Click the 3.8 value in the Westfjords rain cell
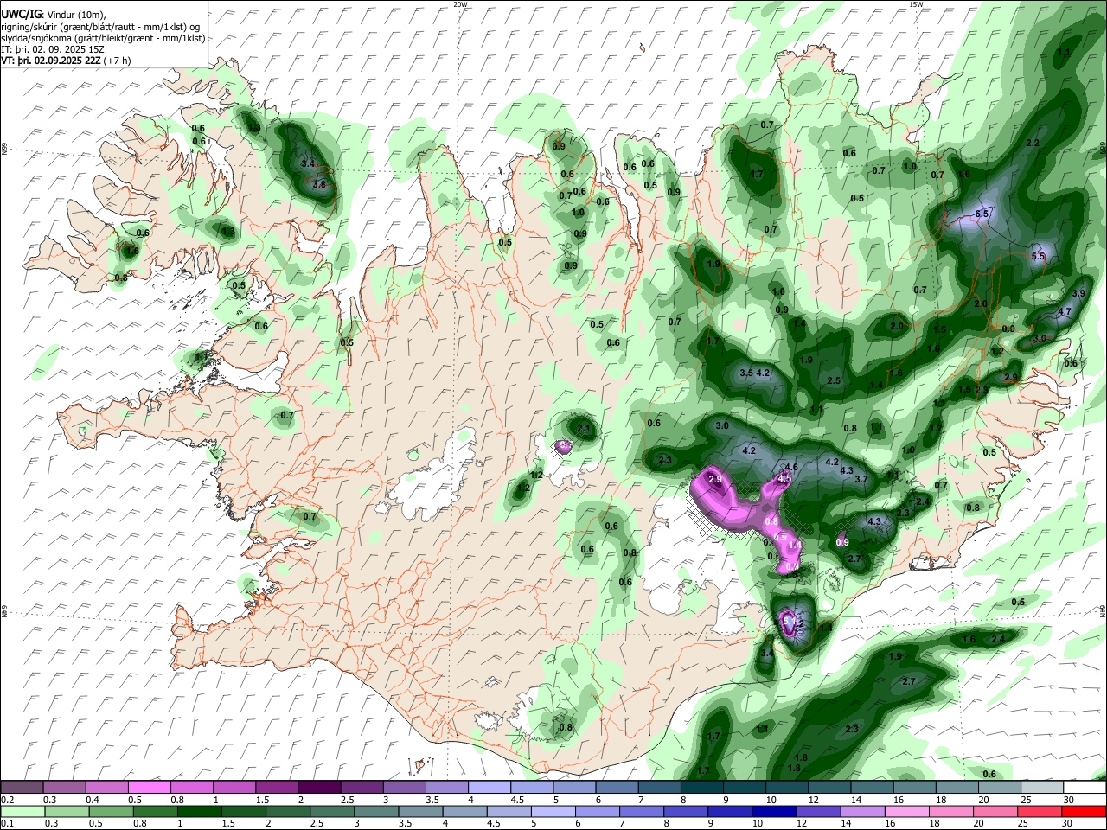Image resolution: width=1107 pixels, height=830 pixels. [319, 184]
